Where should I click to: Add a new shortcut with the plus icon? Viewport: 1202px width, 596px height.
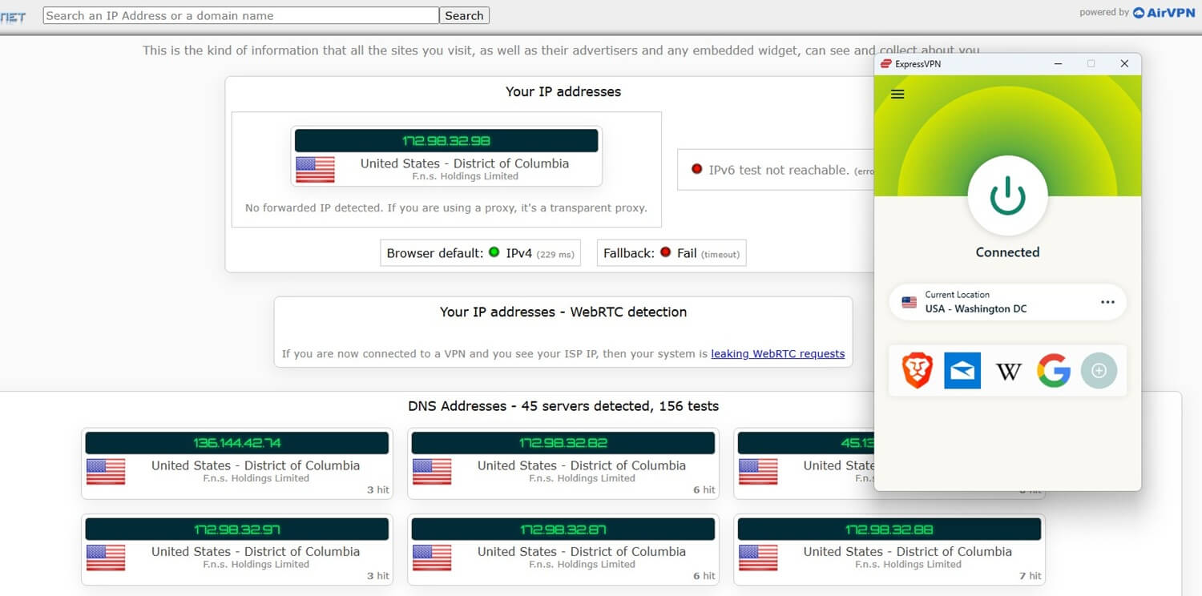point(1099,371)
